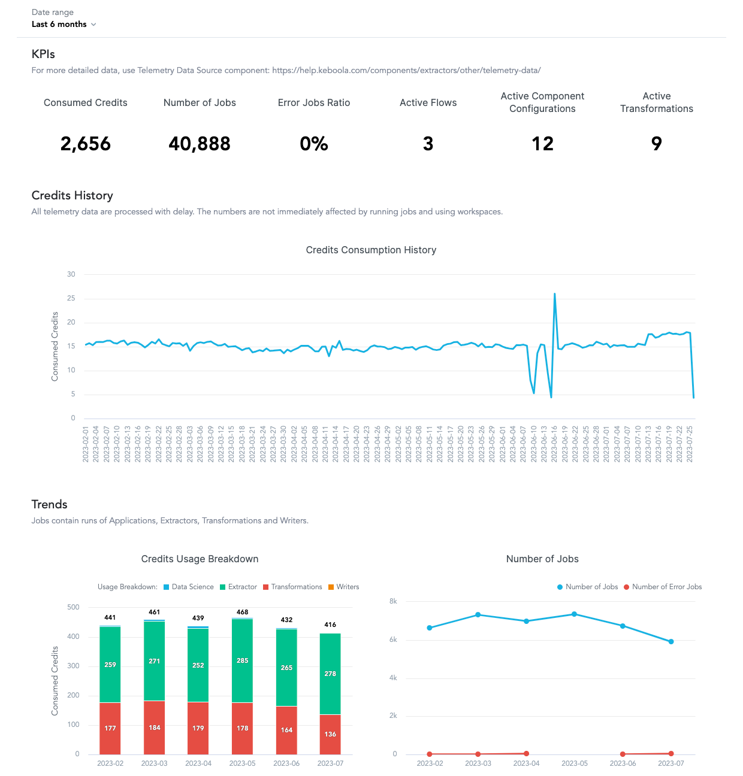Toggle the Transformations legend swatch

click(265, 587)
